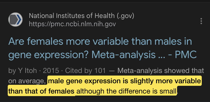Click 'Cited by 101' citation text
The image size is (210, 102).
(x=85, y=71)
